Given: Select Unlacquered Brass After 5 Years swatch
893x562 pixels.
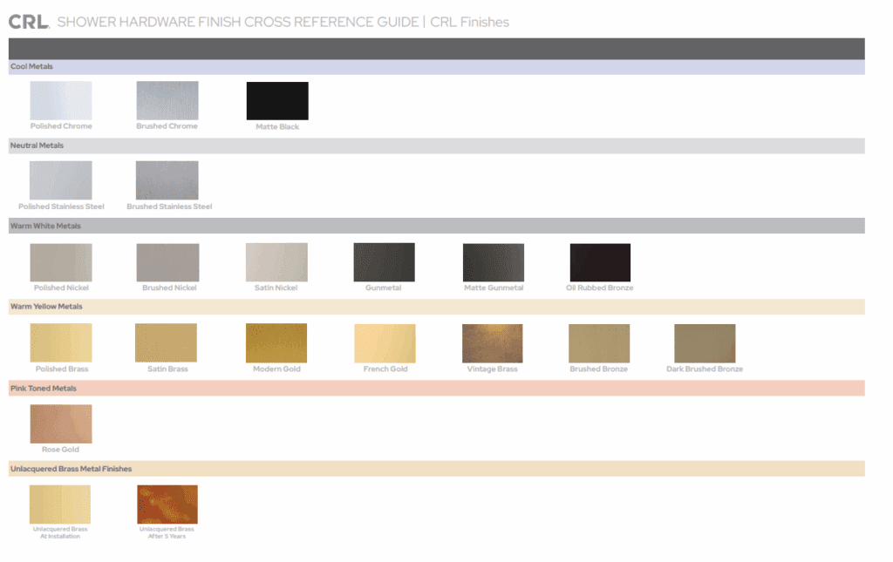Looking at the screenshot, I should (167, 504).
